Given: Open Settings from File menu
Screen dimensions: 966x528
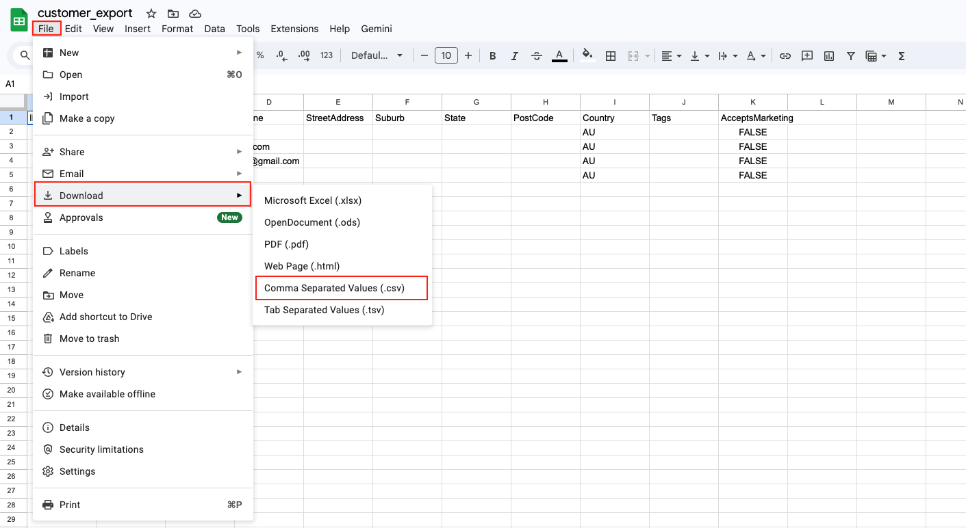Looking at the screenshot, I should pos(143,471).
